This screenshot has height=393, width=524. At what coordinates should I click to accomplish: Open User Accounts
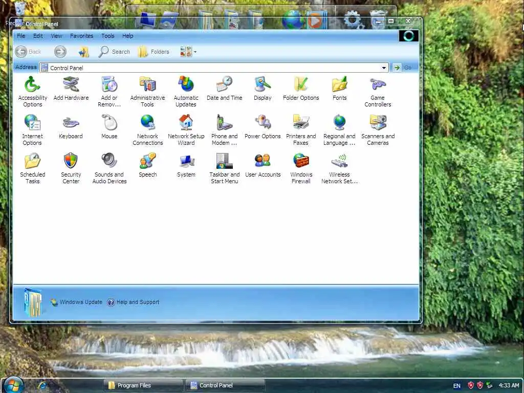pos(263,165)
